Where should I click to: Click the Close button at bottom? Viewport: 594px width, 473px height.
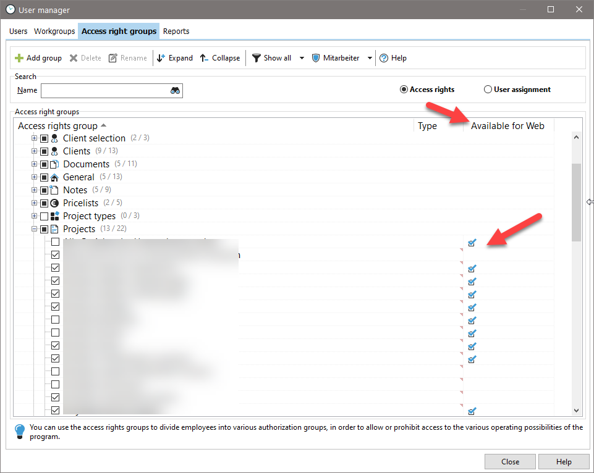click(510, 461)
